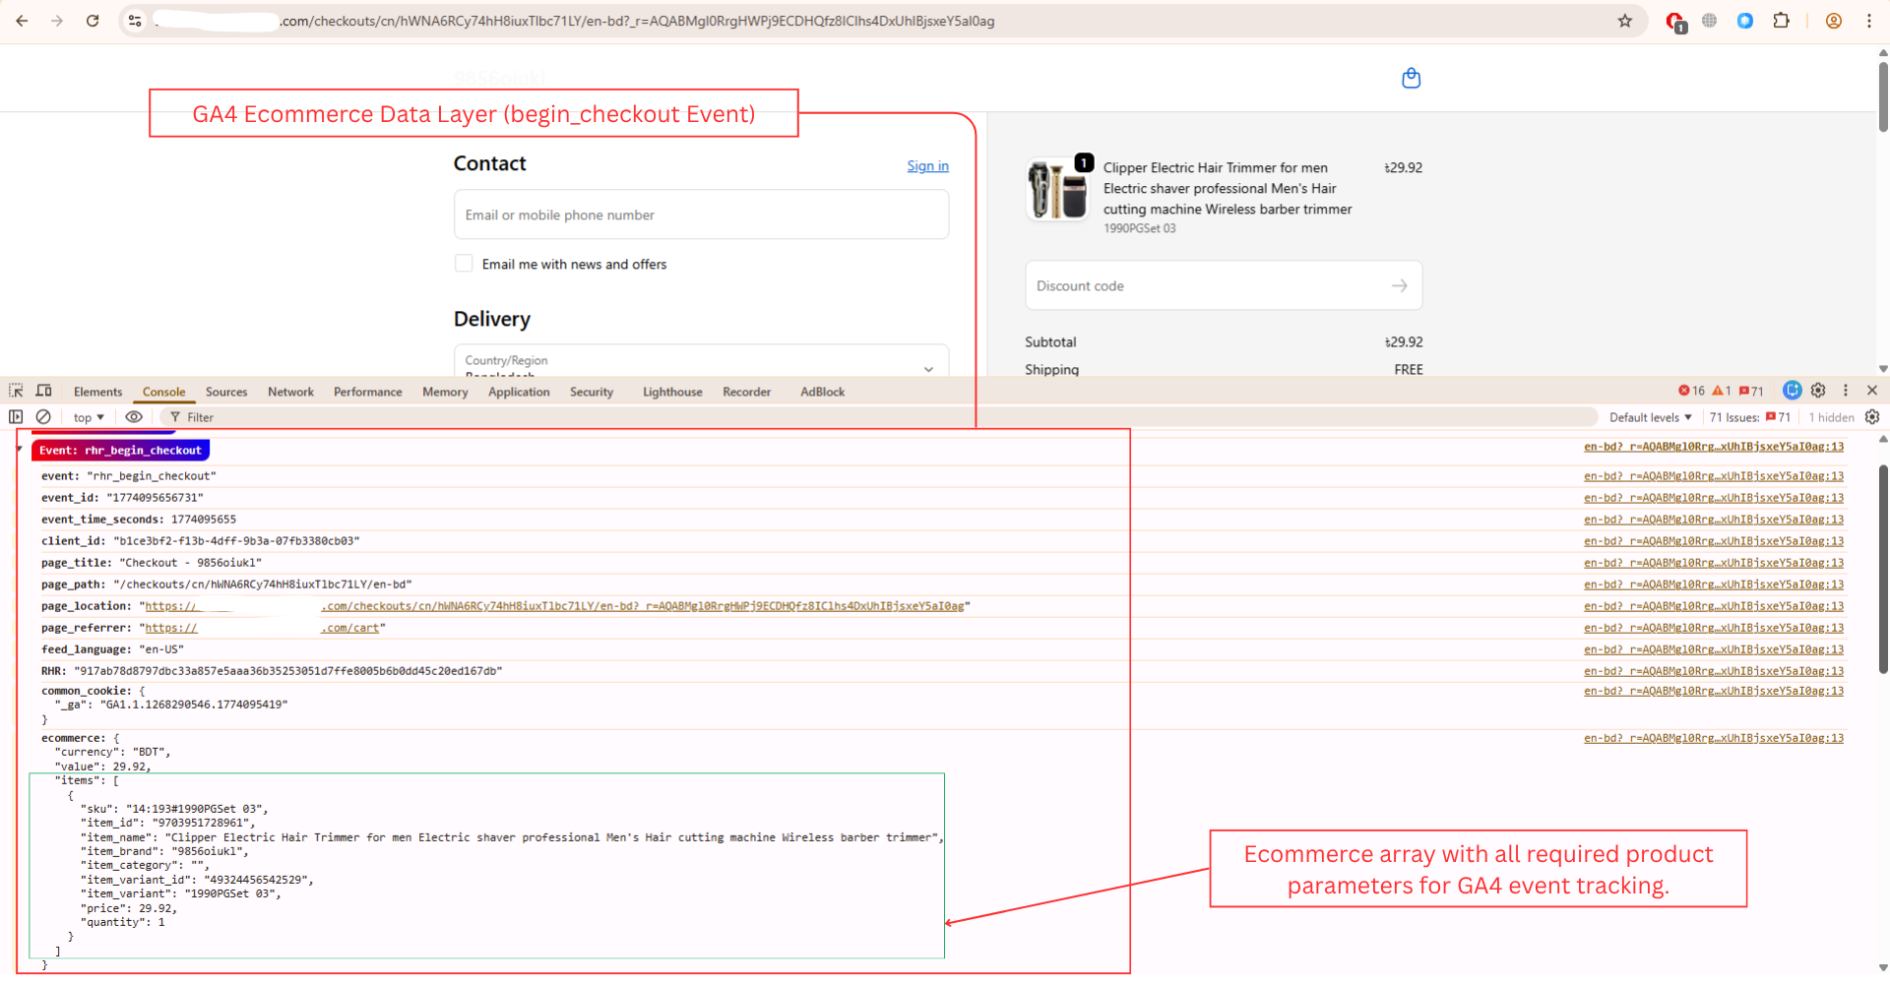Show the 1 warning counter

tap(1722, 391)
